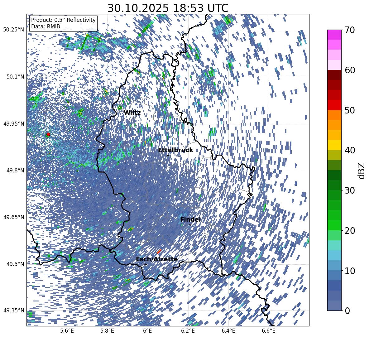Click the Wiltz cross marker
The image size is (369, 337).
tap(134, 118)
